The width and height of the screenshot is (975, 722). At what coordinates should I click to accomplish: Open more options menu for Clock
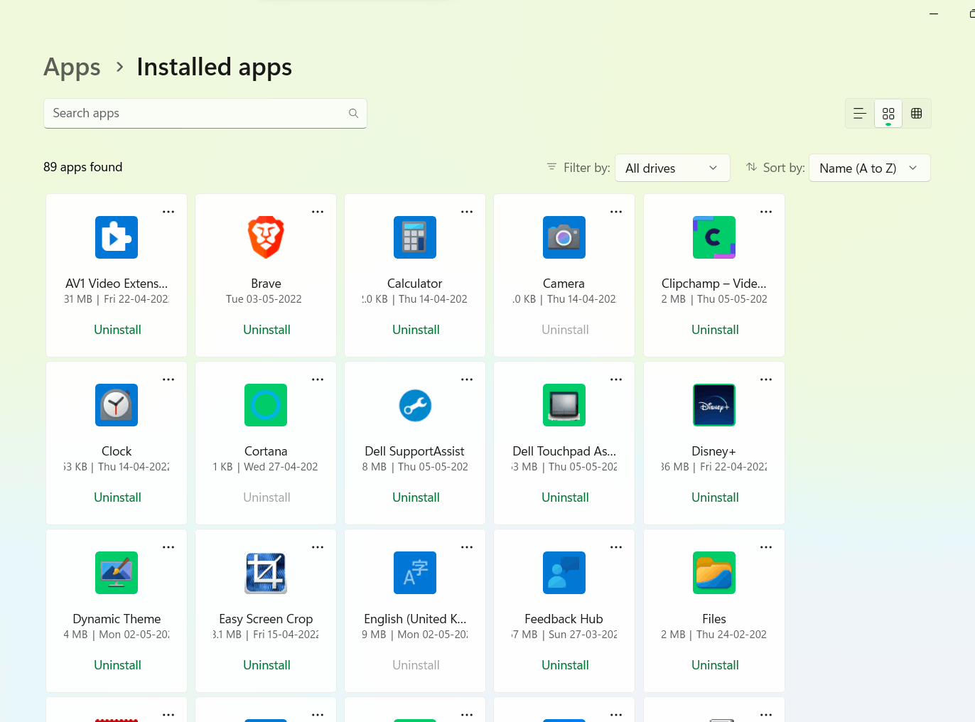168,379
